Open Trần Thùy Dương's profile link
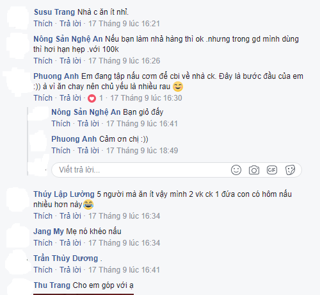This screenshot has width=320, height=295. (x=66, y=258)
